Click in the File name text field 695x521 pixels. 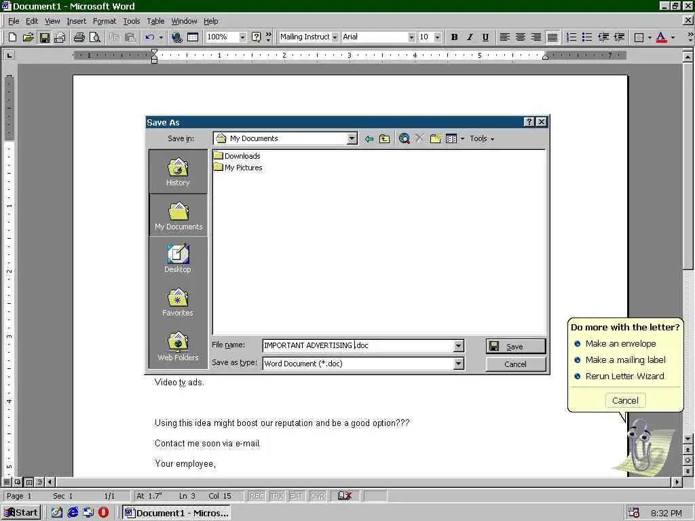tap(358, 345)
